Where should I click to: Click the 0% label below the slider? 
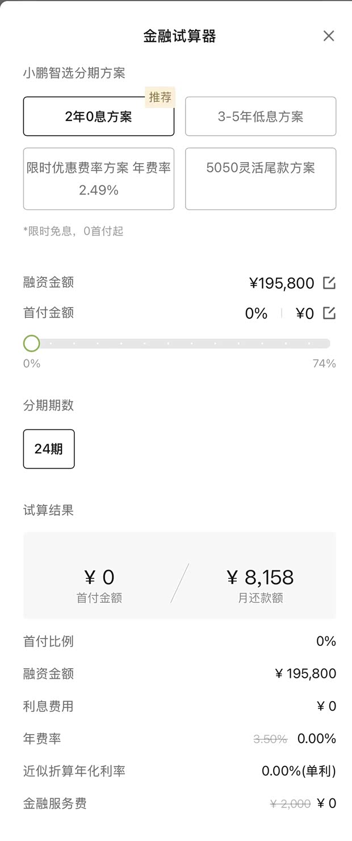(31, 363)
